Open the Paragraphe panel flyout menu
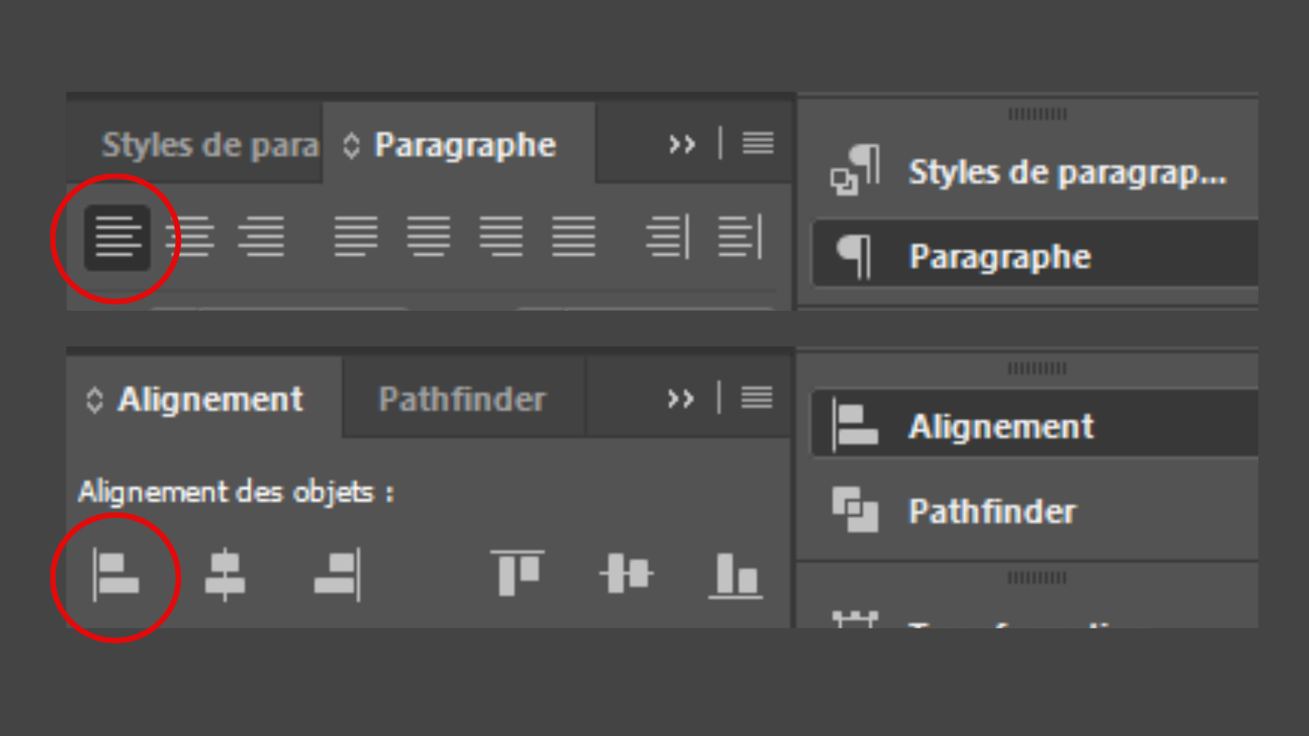The width and height of the screenshot is (1309, 736). (x=757, y=144)
